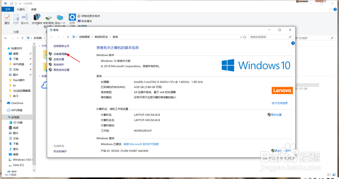The height and width of the screenshot is (179, 339).
Task: Read the Microsoft 软件许可条款 link
Action: (x=141, y=144)
